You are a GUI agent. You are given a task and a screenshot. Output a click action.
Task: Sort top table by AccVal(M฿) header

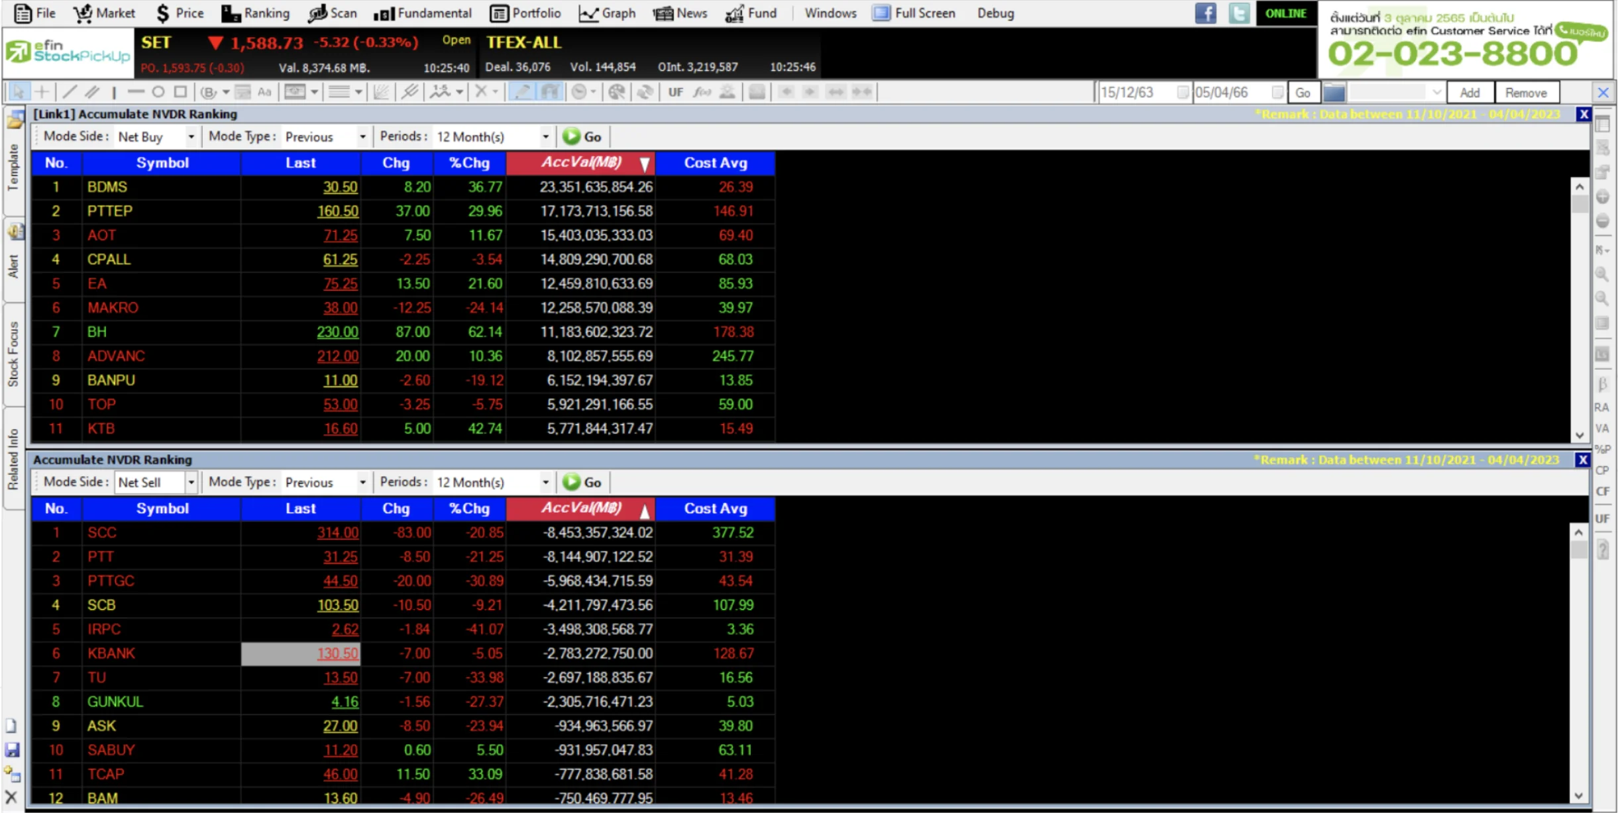click(581, 163)
